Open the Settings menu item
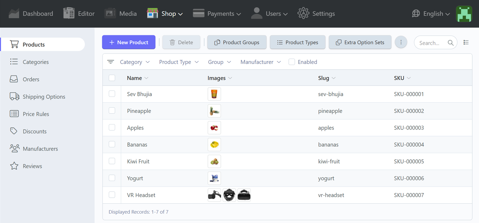The image size is (479, 223). click(x=316, y=13)
